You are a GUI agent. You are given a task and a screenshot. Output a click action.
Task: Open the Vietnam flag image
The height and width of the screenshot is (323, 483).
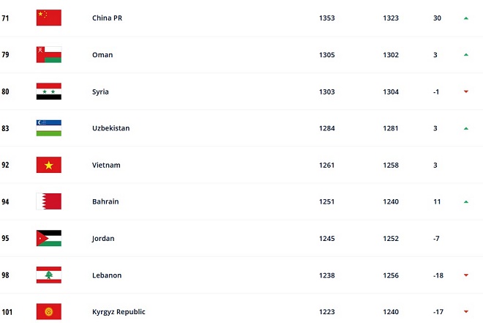(49, 165)
